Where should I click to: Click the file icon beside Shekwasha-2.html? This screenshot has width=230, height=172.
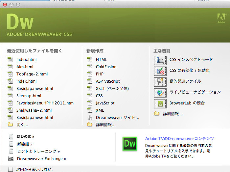click(10, 110)
